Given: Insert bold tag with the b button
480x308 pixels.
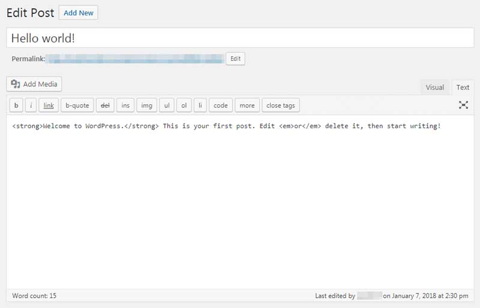Looking at the screenshot, I should pos(17,105).
